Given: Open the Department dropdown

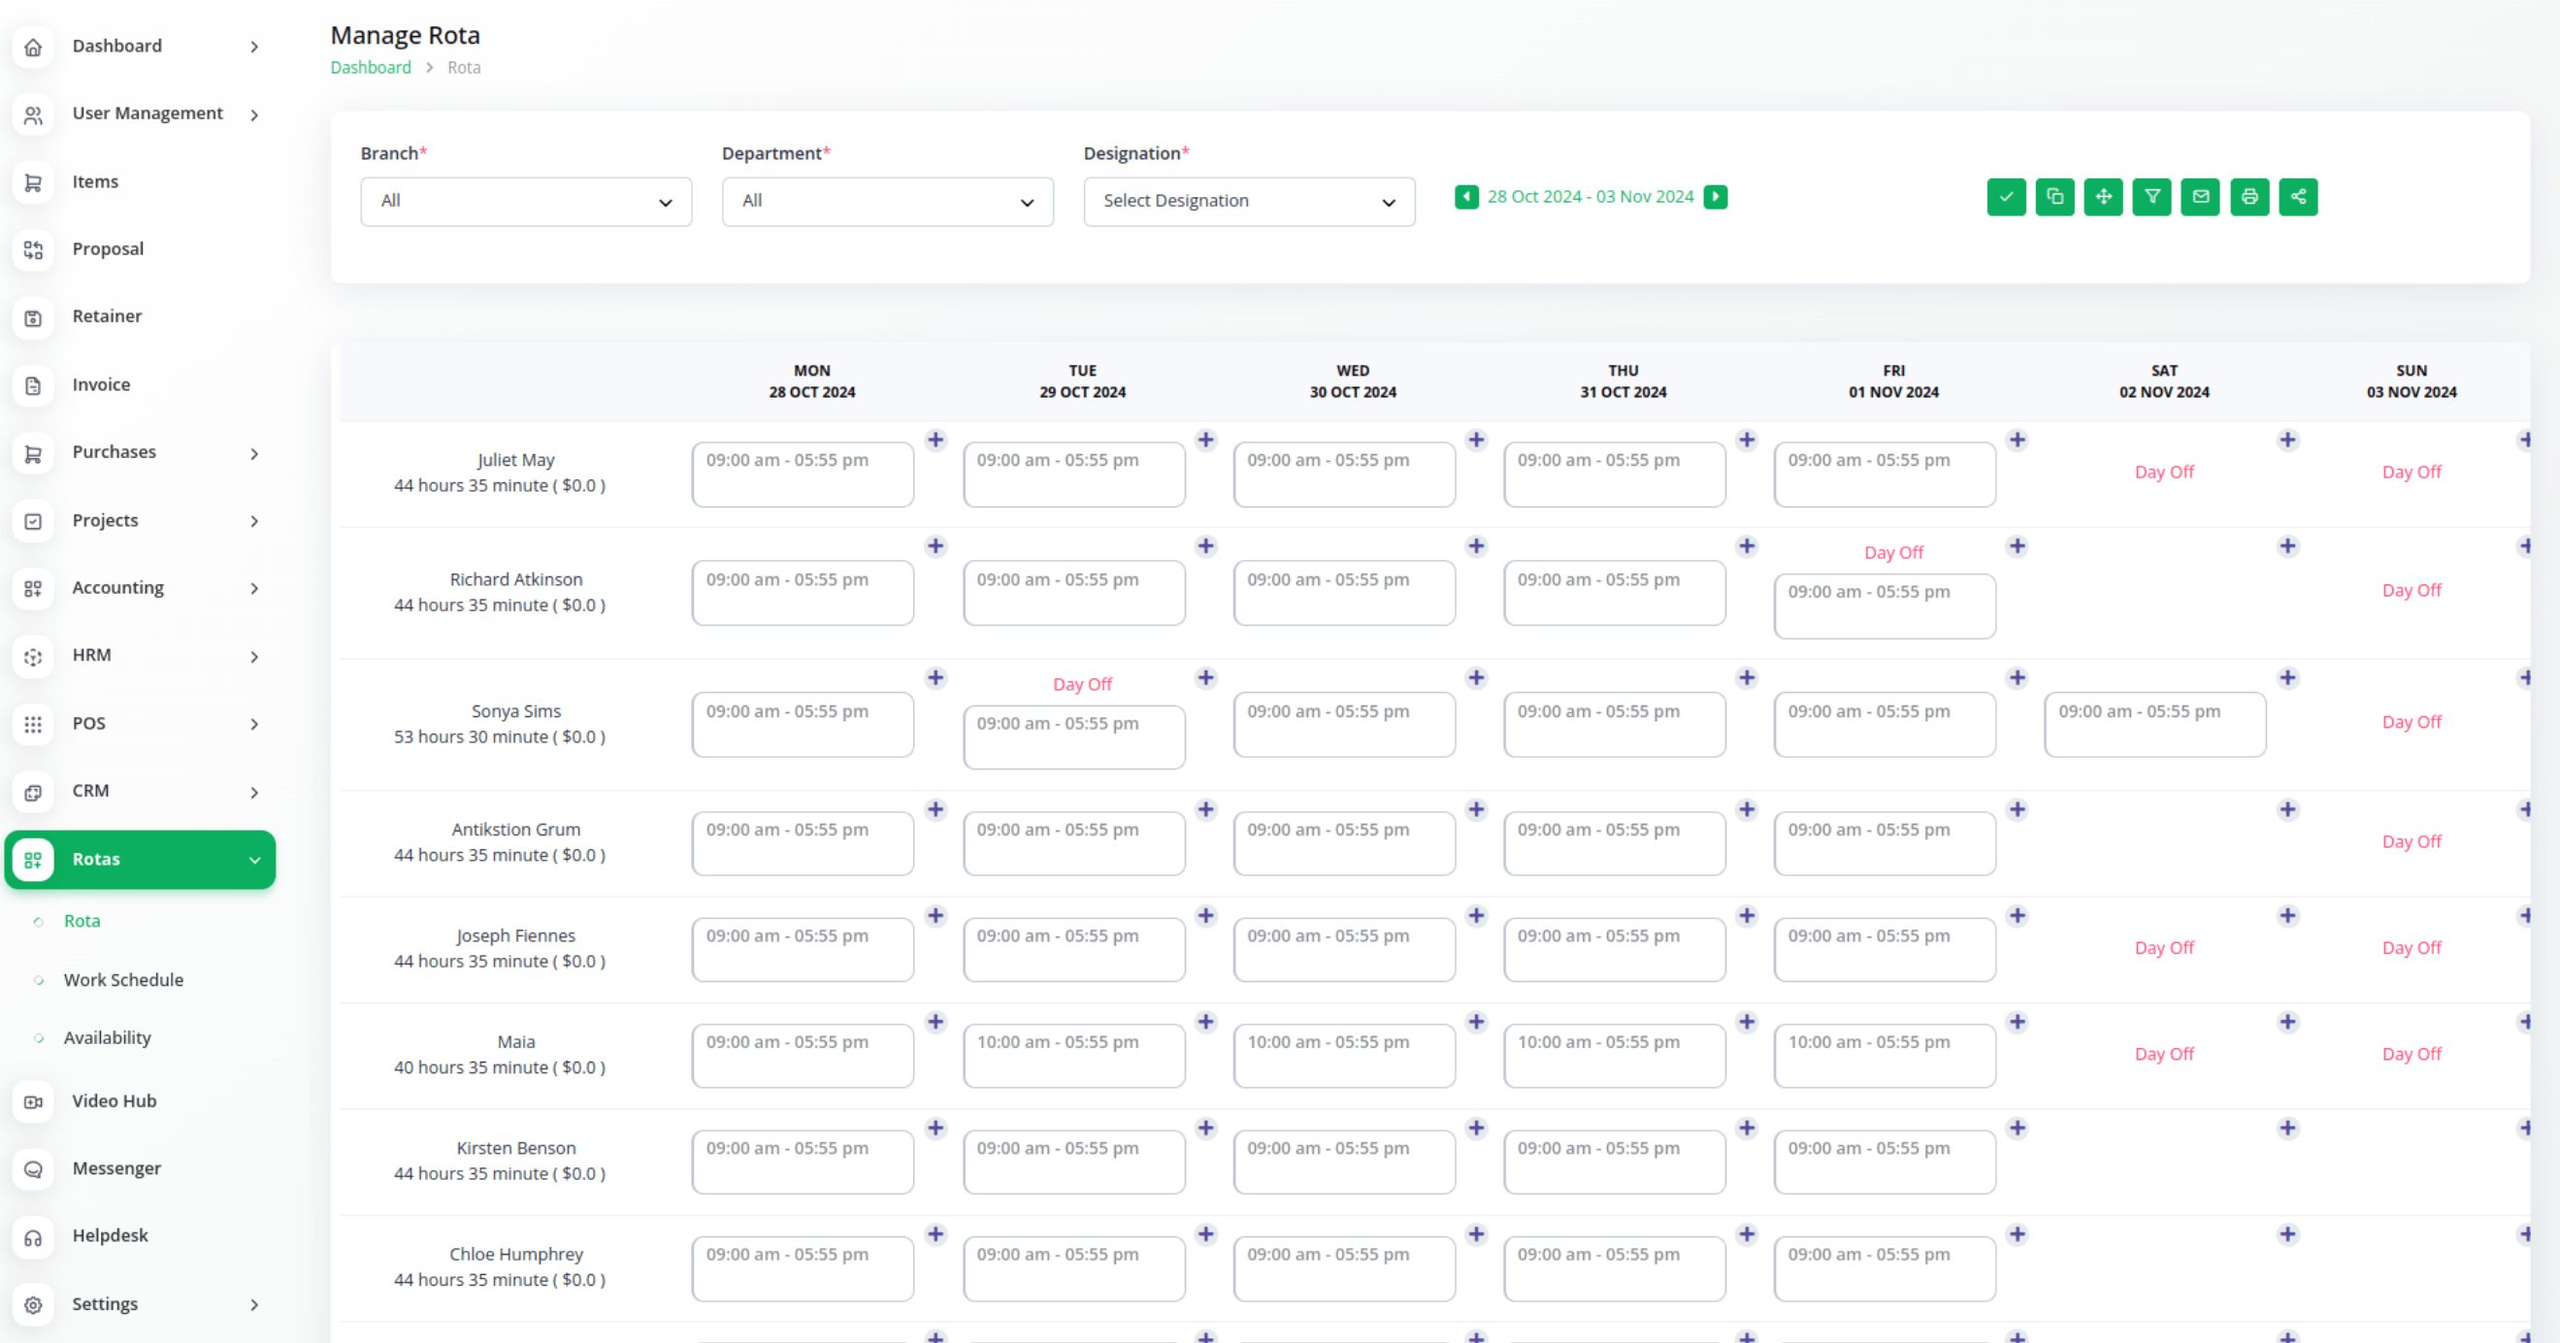Looking at the screenshot, I should point(887,202).
